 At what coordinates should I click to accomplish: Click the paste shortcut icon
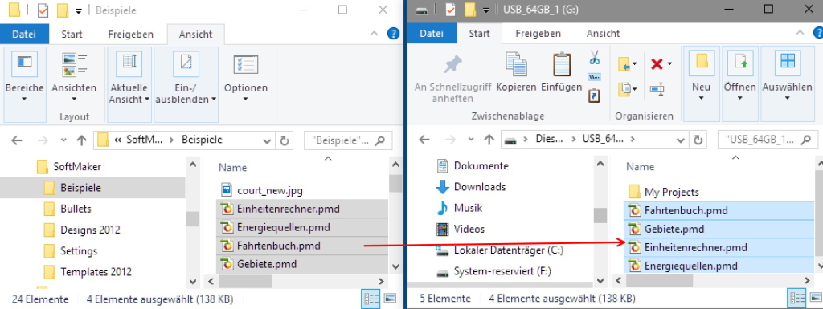click(594, 96)
